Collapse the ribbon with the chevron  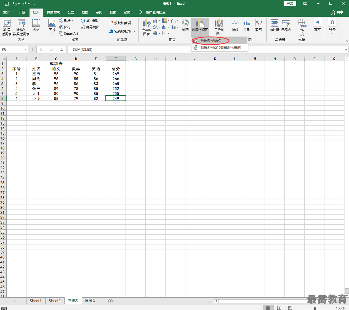(x=346, y=41)
